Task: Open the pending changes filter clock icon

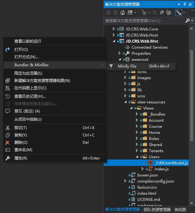Action: (144, 12)
